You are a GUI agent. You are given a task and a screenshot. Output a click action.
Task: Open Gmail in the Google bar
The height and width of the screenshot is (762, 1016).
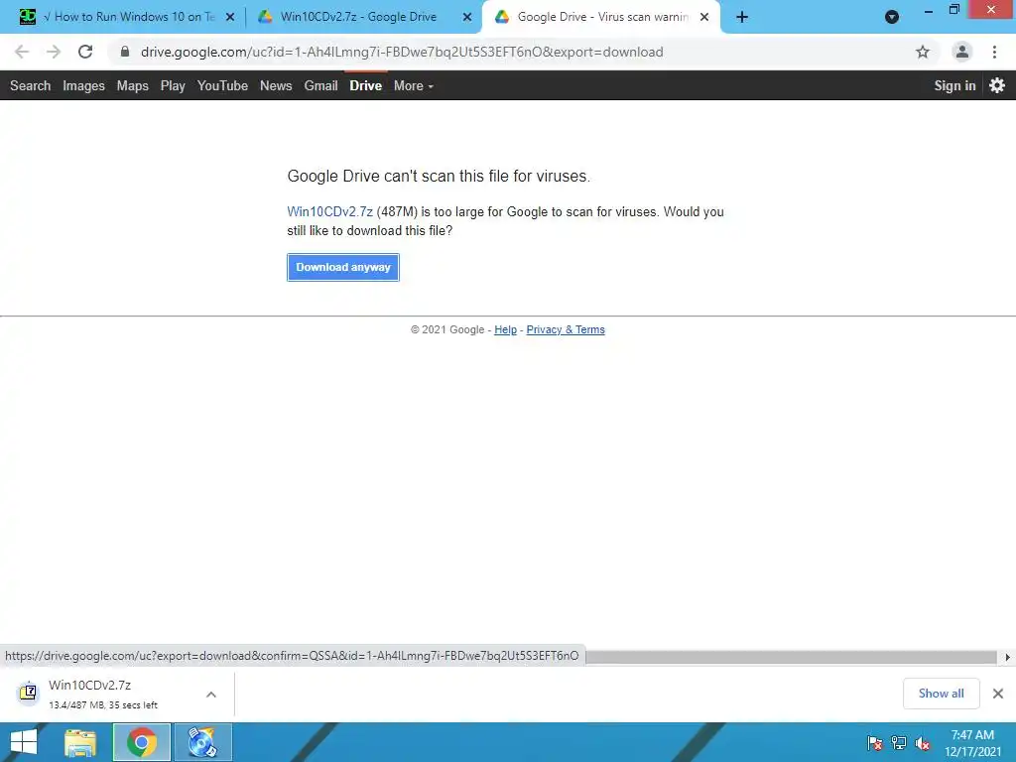(x=321, y=85)
